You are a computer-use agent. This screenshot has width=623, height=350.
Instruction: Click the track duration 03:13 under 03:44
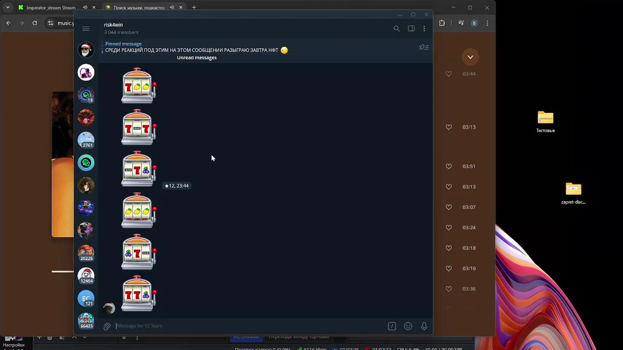pos(469,127)
